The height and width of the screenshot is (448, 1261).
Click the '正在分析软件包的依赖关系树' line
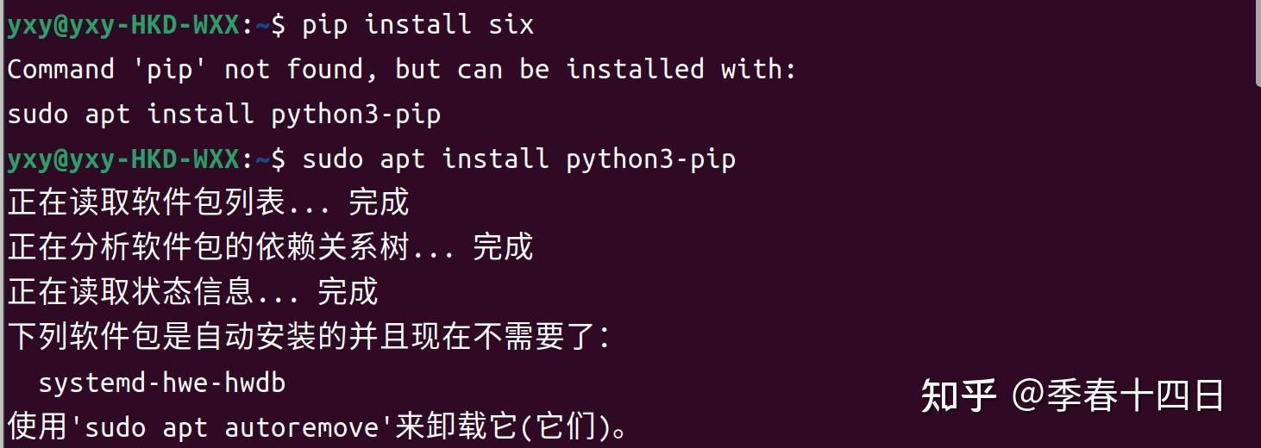(x=208, y=248)
